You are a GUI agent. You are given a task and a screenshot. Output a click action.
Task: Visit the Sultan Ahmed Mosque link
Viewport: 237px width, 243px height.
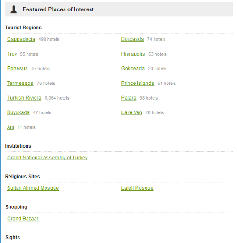(x=33, y=188)
